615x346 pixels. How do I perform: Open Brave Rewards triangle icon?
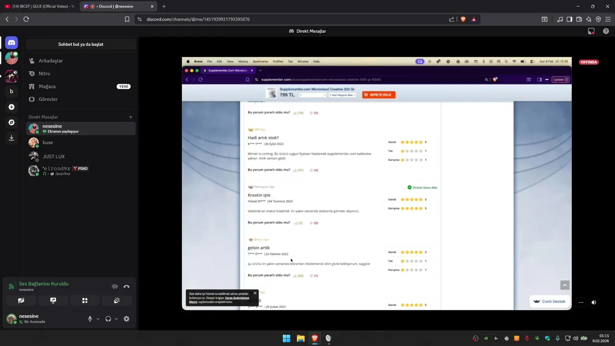pos(474,19)
